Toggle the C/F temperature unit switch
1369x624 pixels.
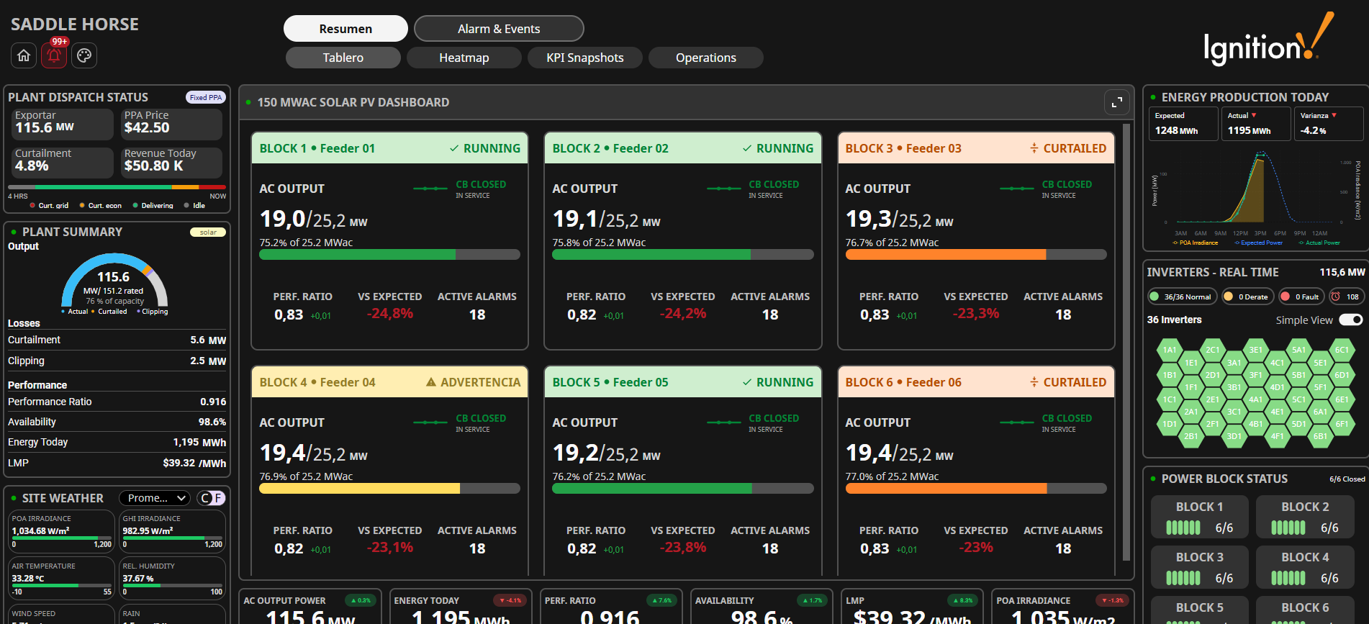pyautogui.click(x=212, y=498)
